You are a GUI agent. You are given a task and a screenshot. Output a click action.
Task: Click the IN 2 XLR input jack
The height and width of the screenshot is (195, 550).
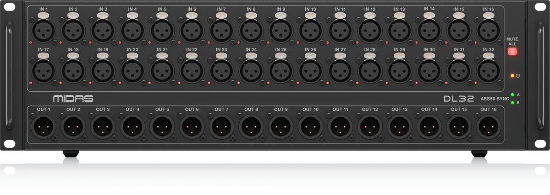[x=73, y=30]
